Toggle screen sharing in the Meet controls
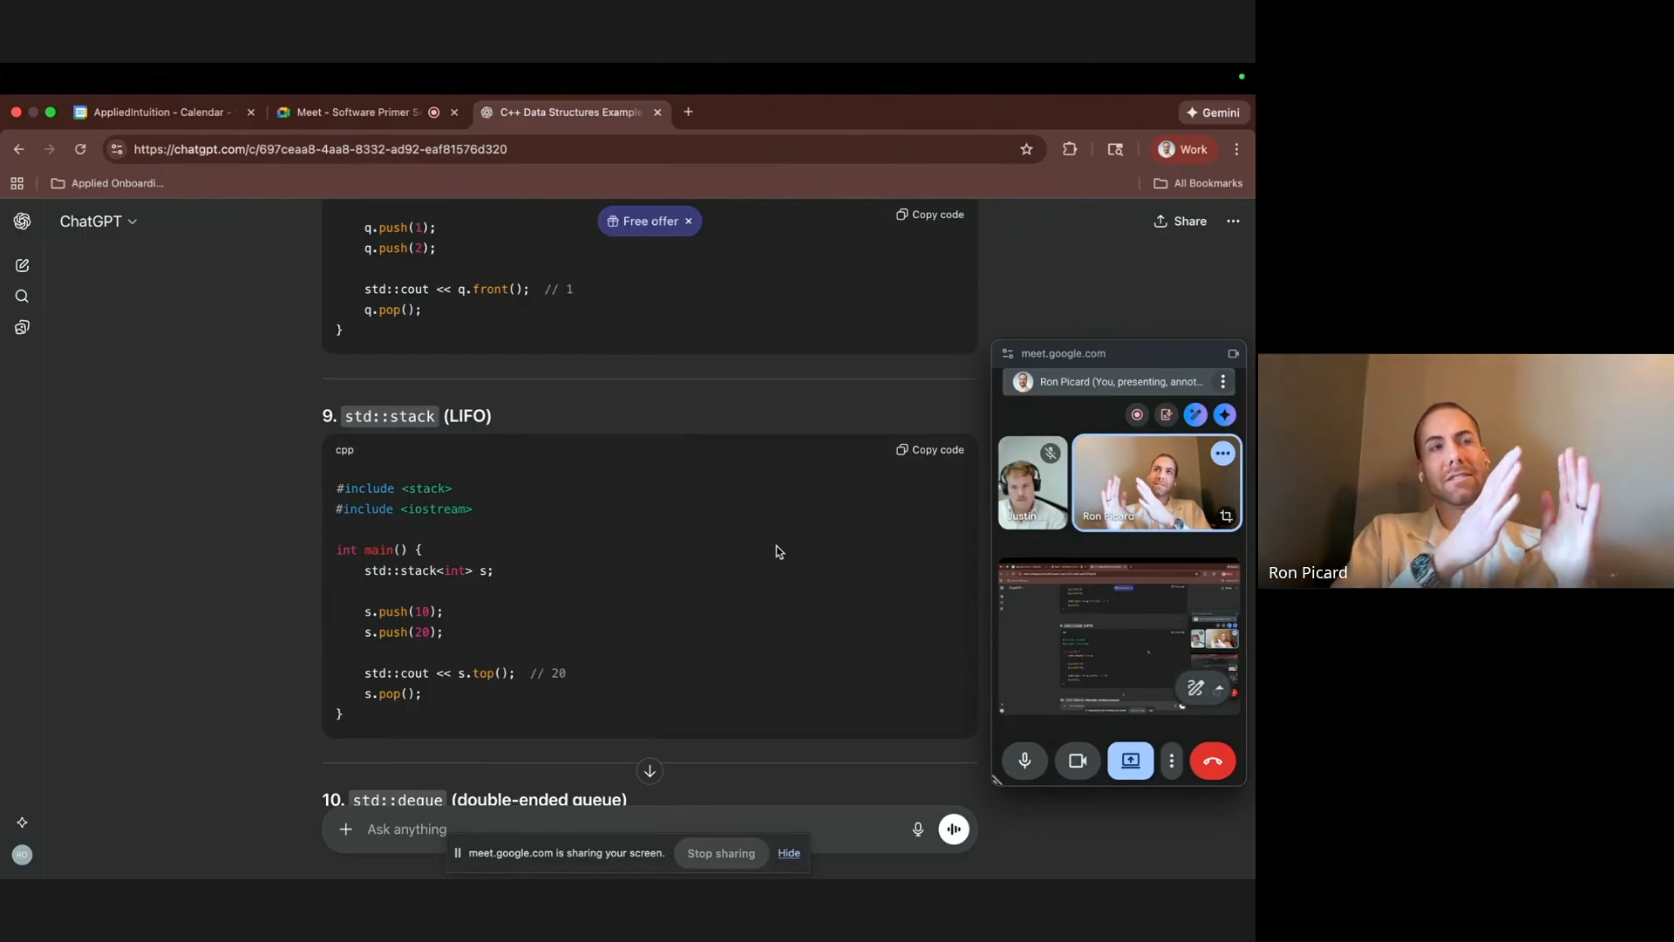Image resolution: width=1674 pixels, height=942 pixels. coord(1129,761)
